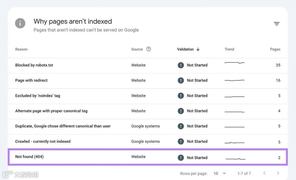
Task: Open the Blocked by robots.txt reason
Action: (x=34, y=65)
